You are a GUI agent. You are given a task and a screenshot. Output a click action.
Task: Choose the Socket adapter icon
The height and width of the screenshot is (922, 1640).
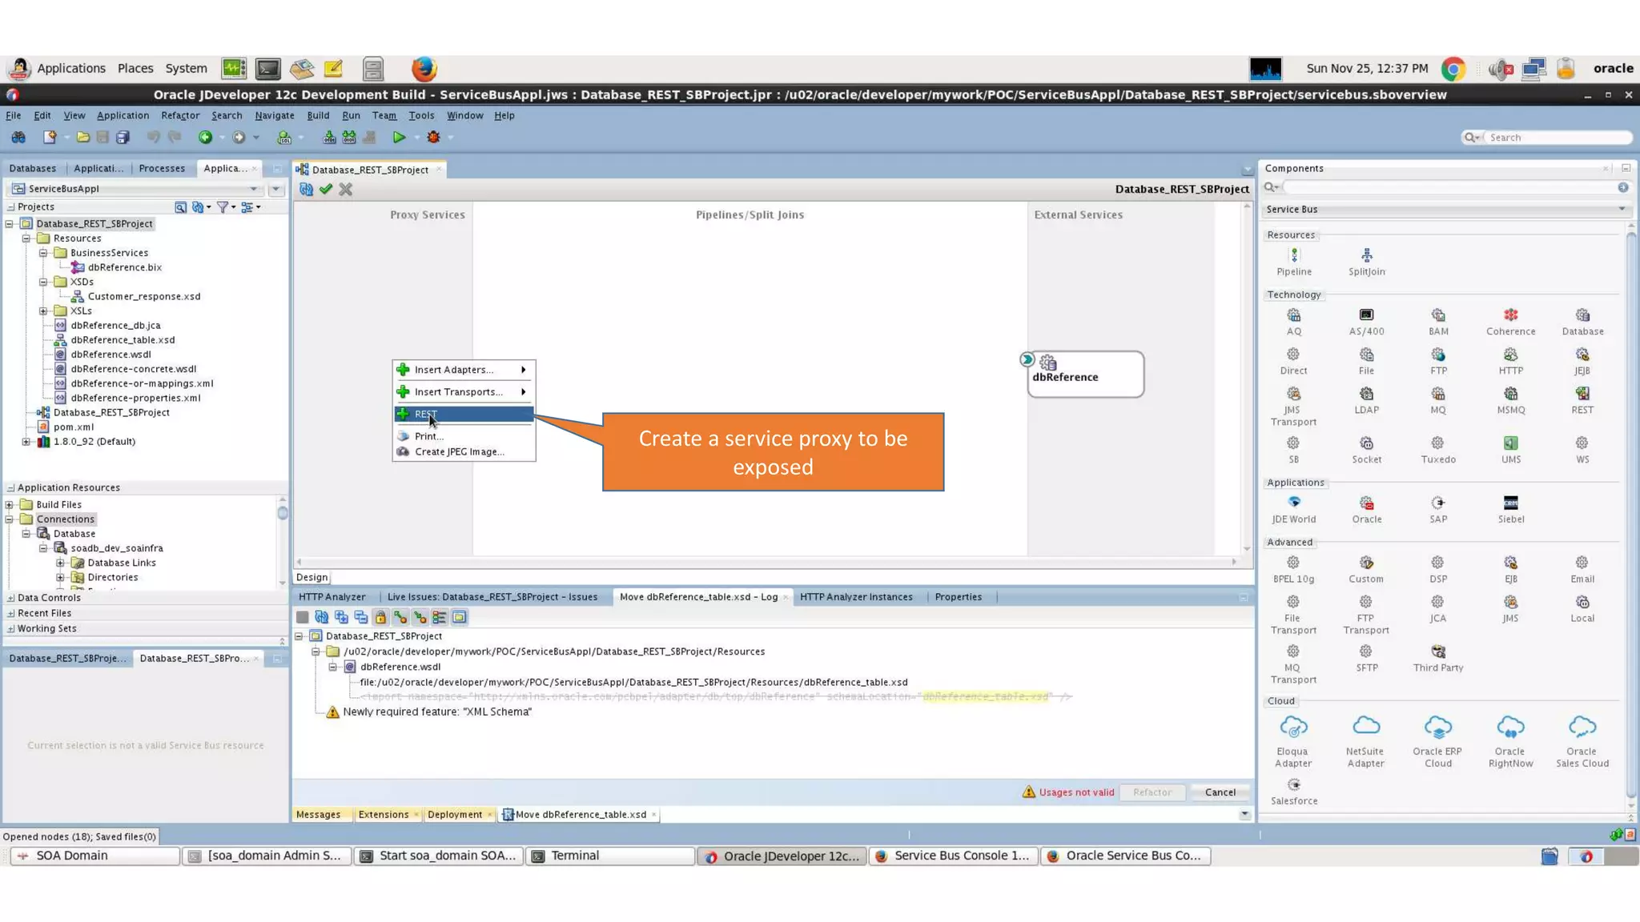coord(1366,443)
